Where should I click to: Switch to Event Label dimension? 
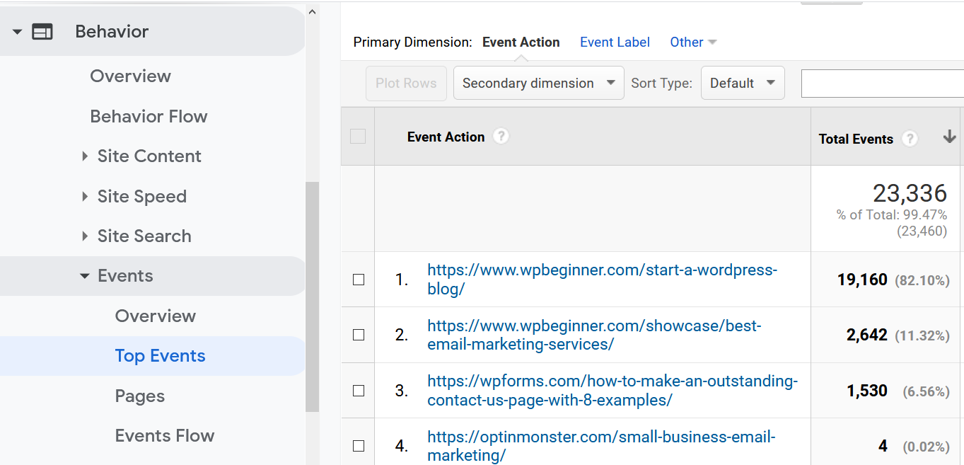tap(615, 42)
